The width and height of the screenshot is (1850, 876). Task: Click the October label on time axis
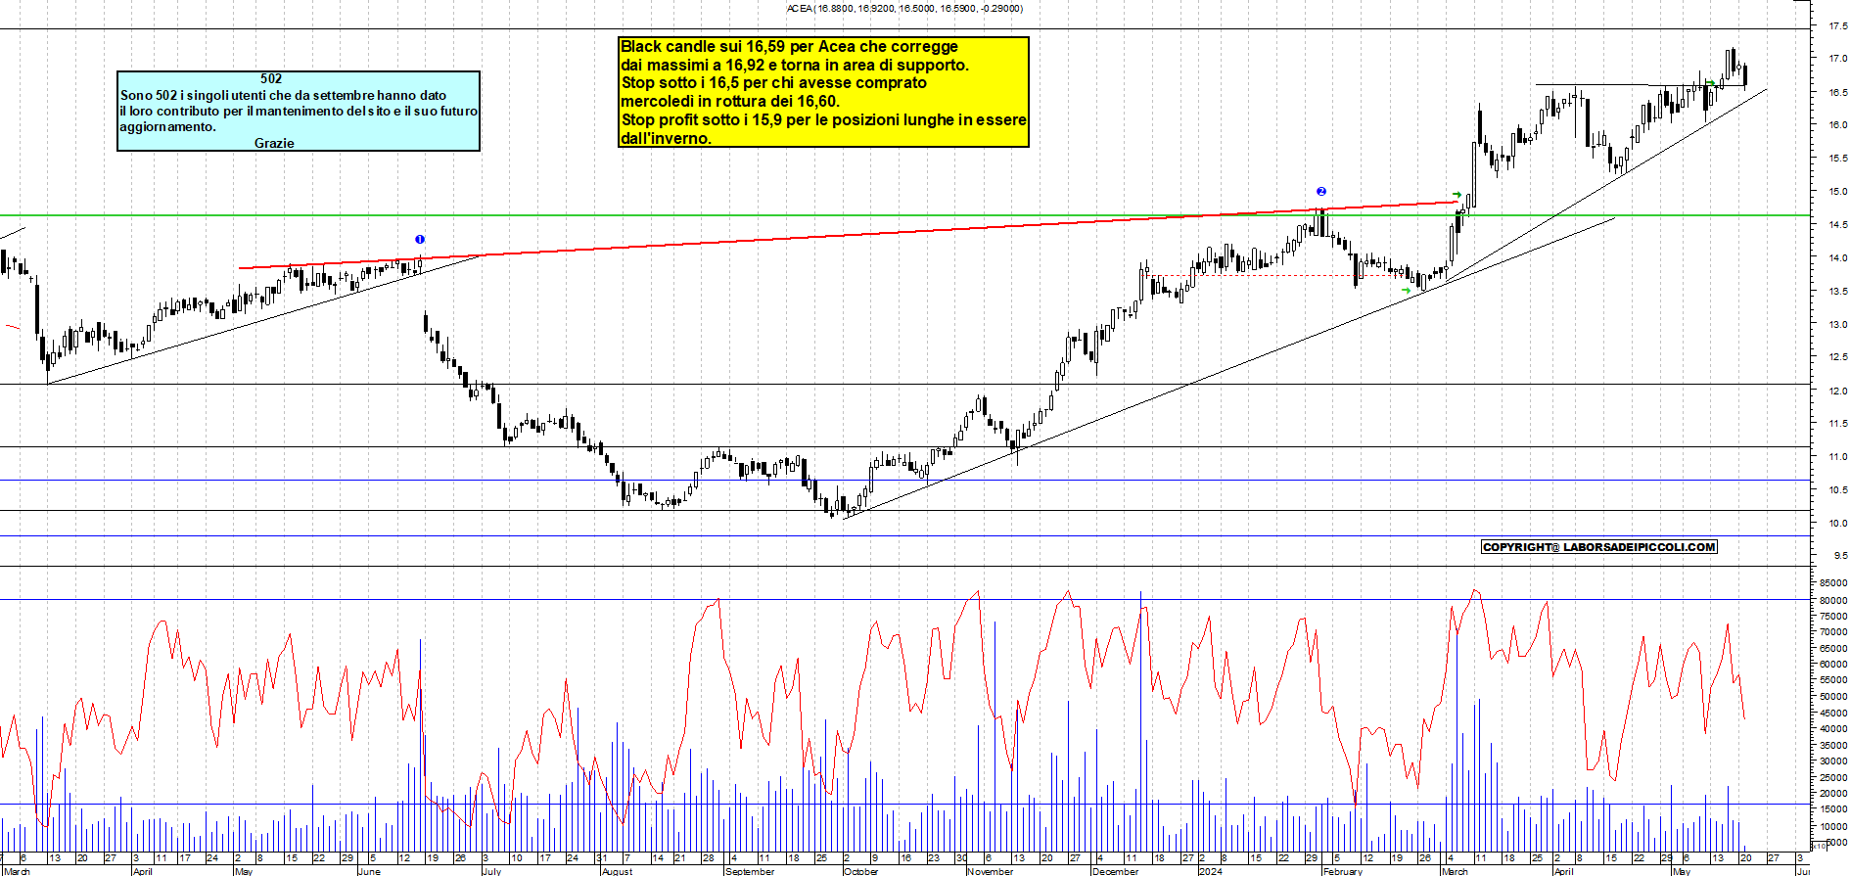click(x=861, y=871)
